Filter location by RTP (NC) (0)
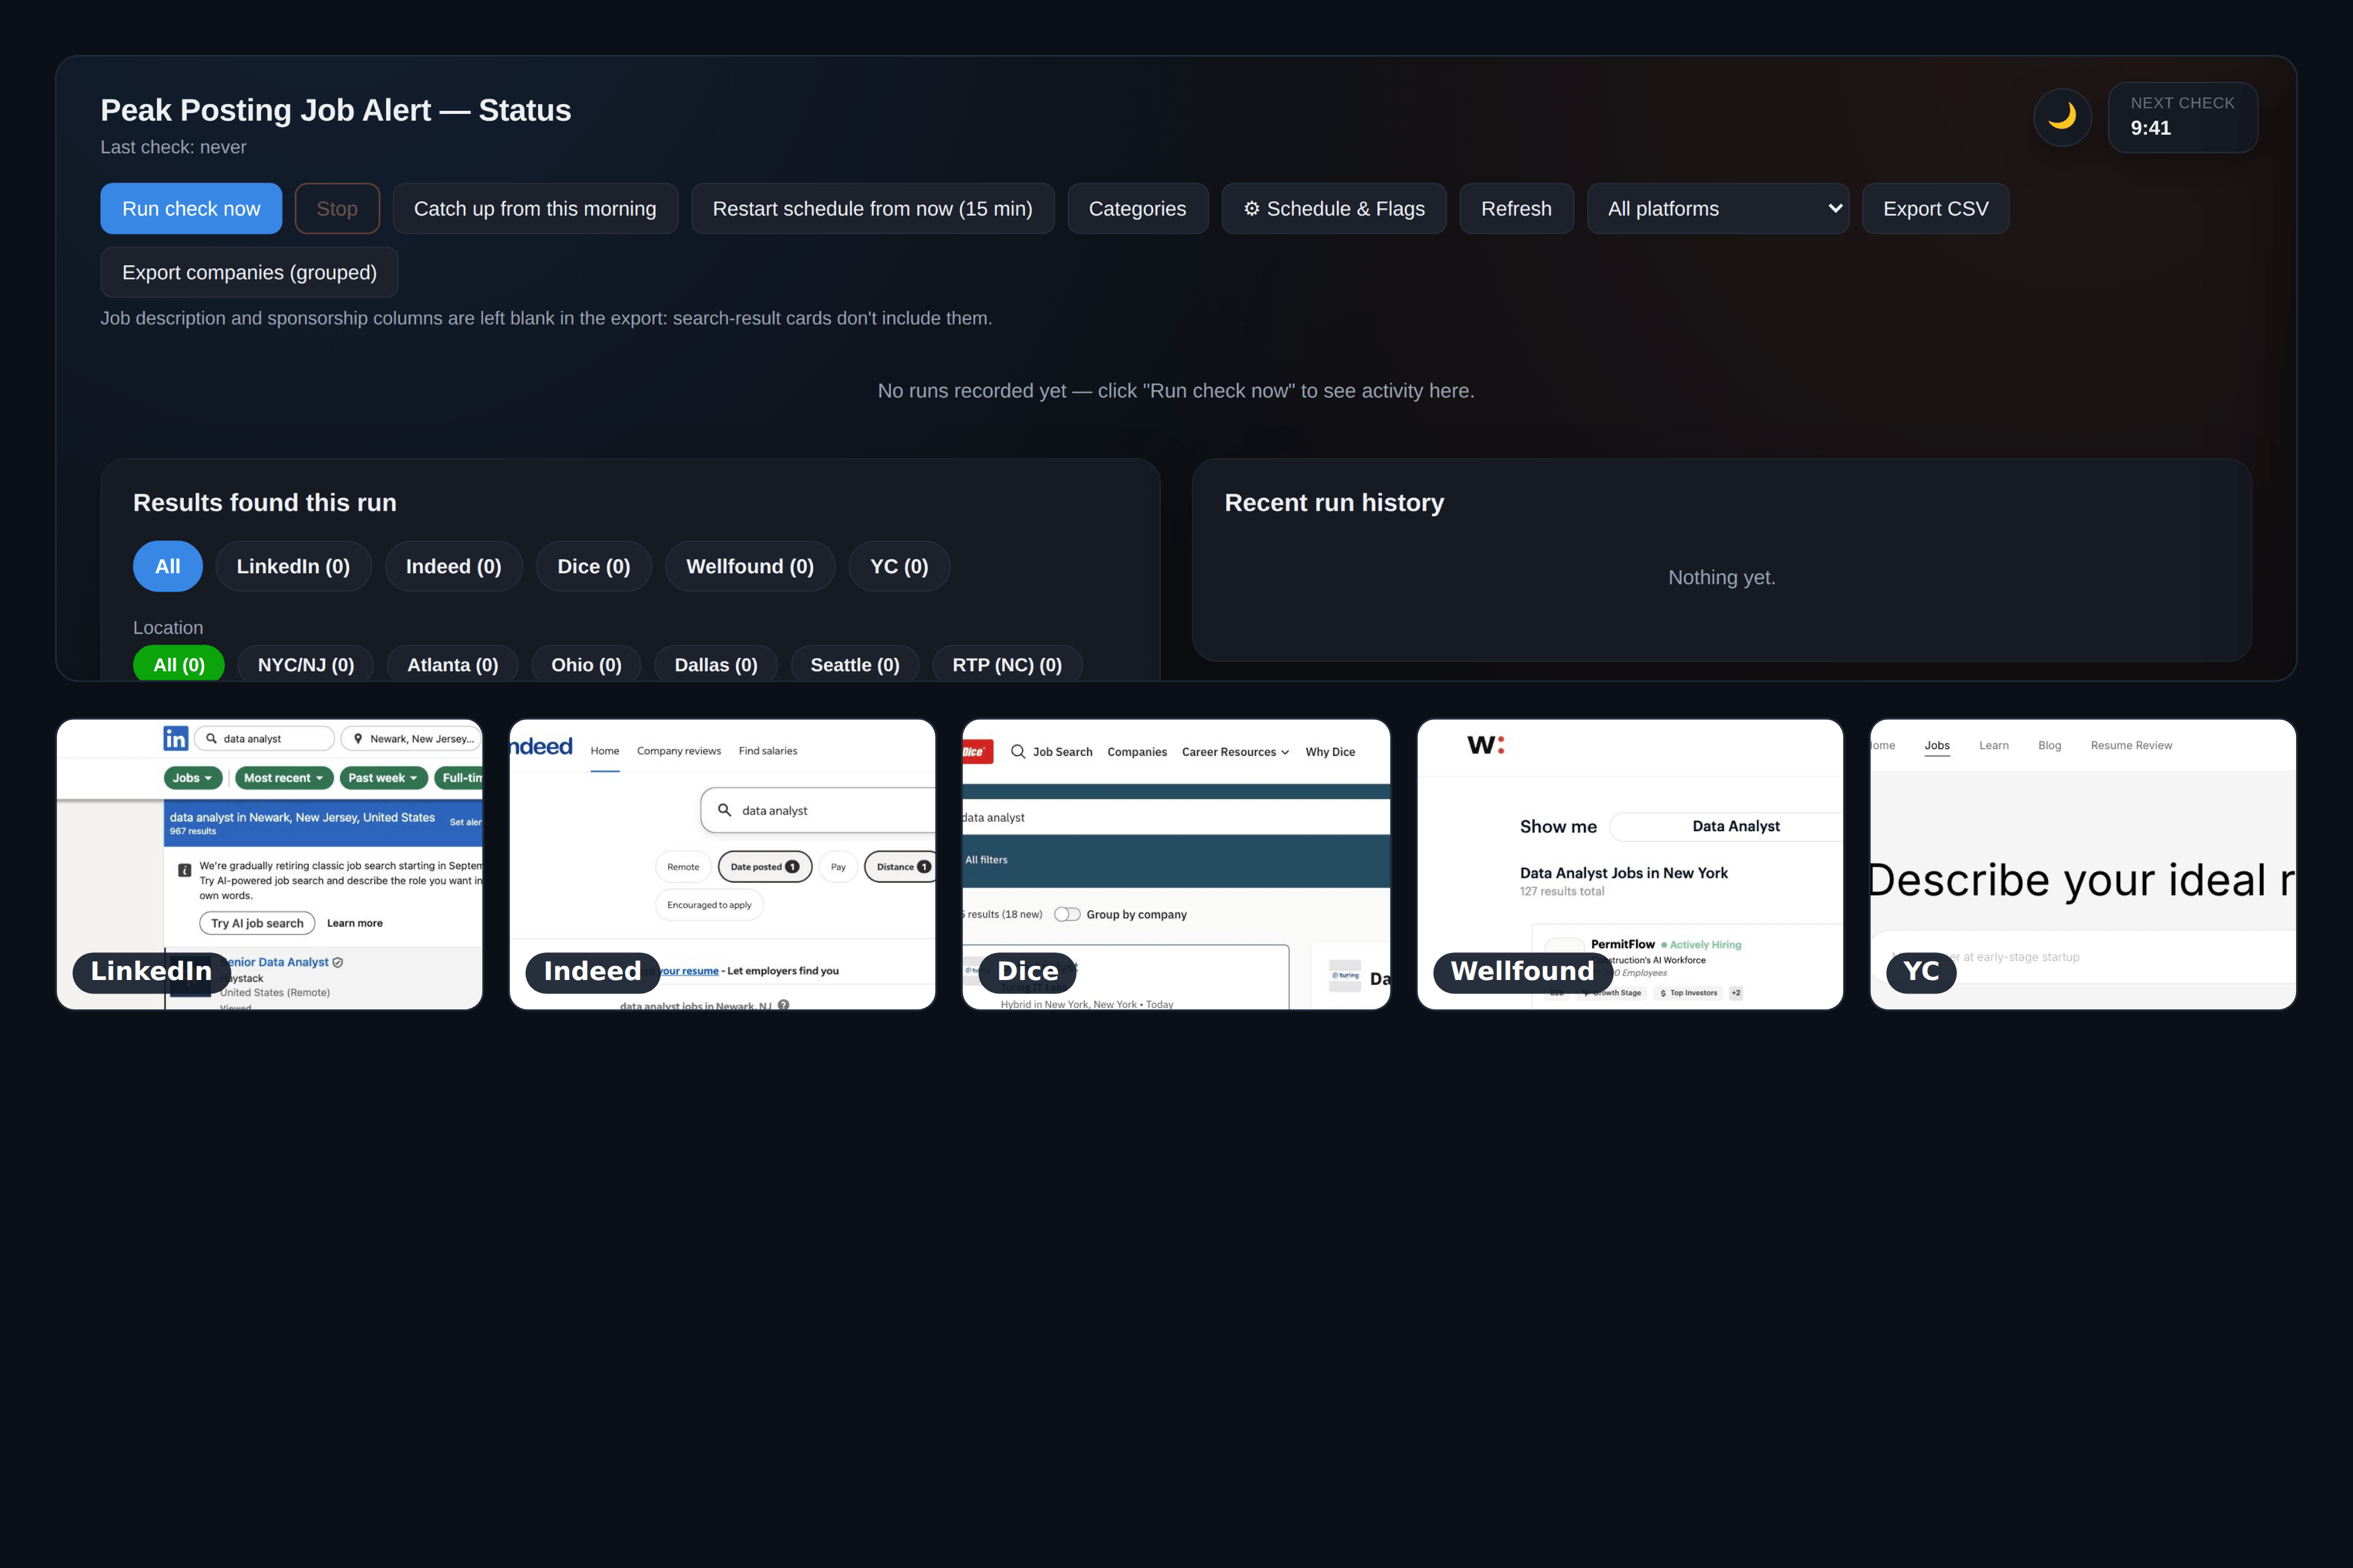 coord(1007,664)
